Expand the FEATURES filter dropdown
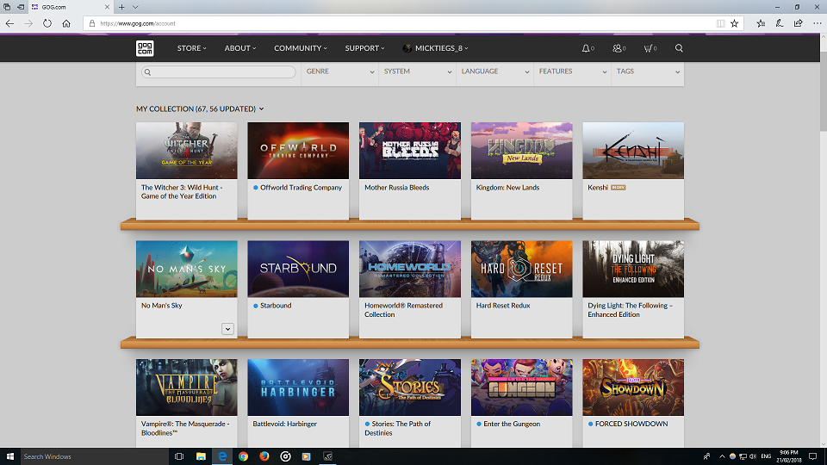Screen dimensions: 827x465 (x=572, y=71)
